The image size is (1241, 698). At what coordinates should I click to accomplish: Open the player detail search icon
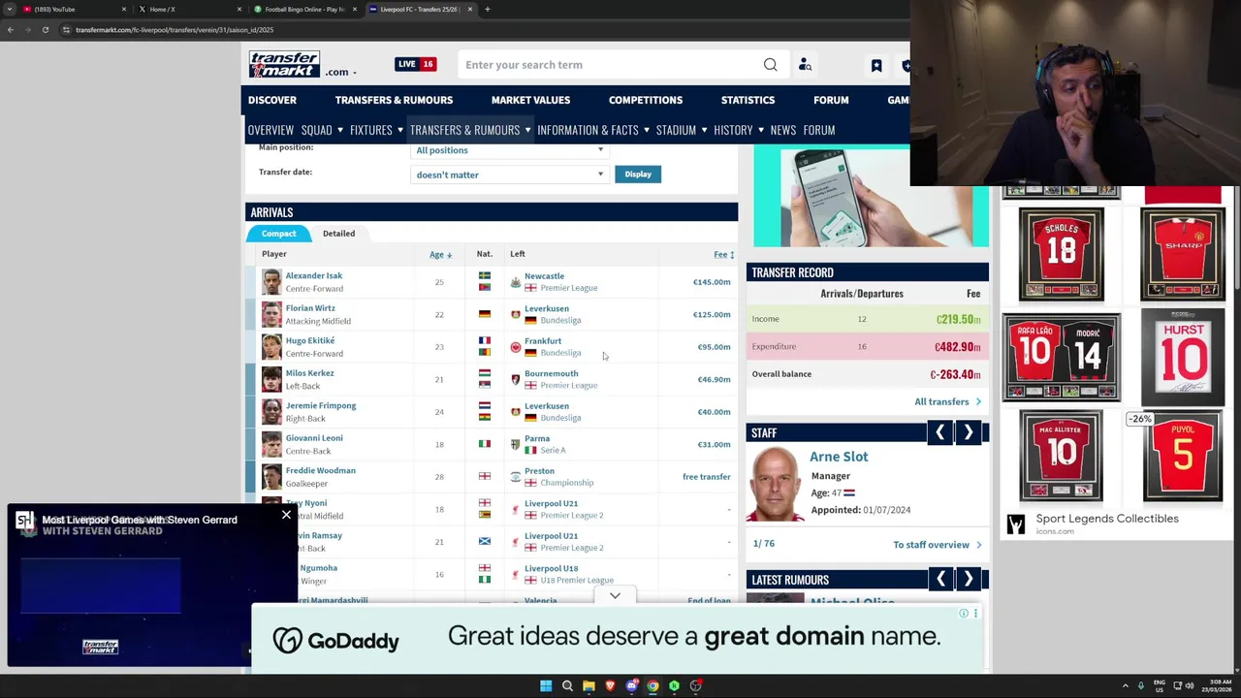805,65
